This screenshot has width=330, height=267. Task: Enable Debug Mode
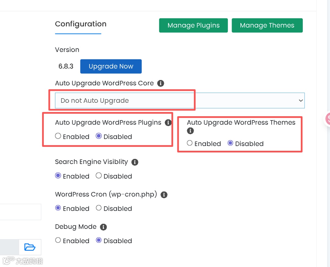coord(58,240)
